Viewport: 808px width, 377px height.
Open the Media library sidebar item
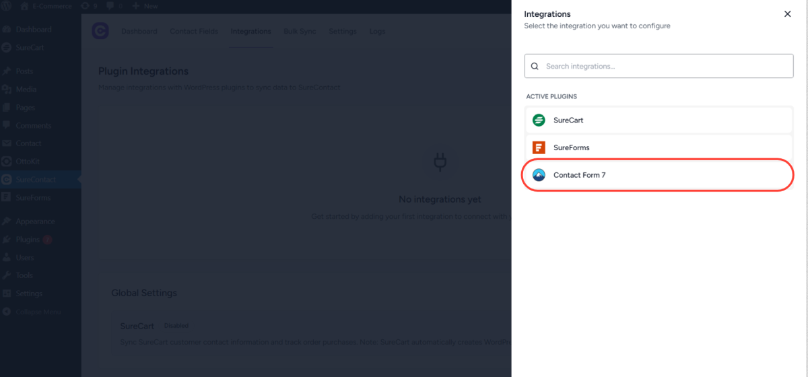(x=26, y=90)
